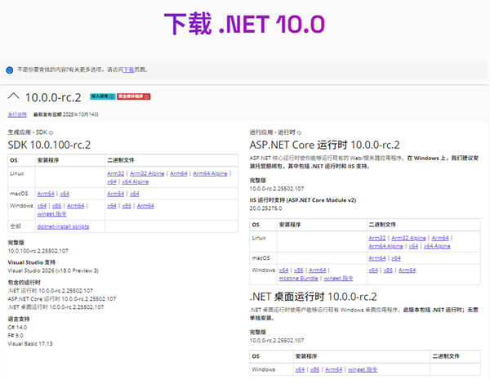The height and width of the screenshot is (380, 490).
Task: Download ASP.NET Core Linux Arm32 binary
Action: [x=376, y=238]
